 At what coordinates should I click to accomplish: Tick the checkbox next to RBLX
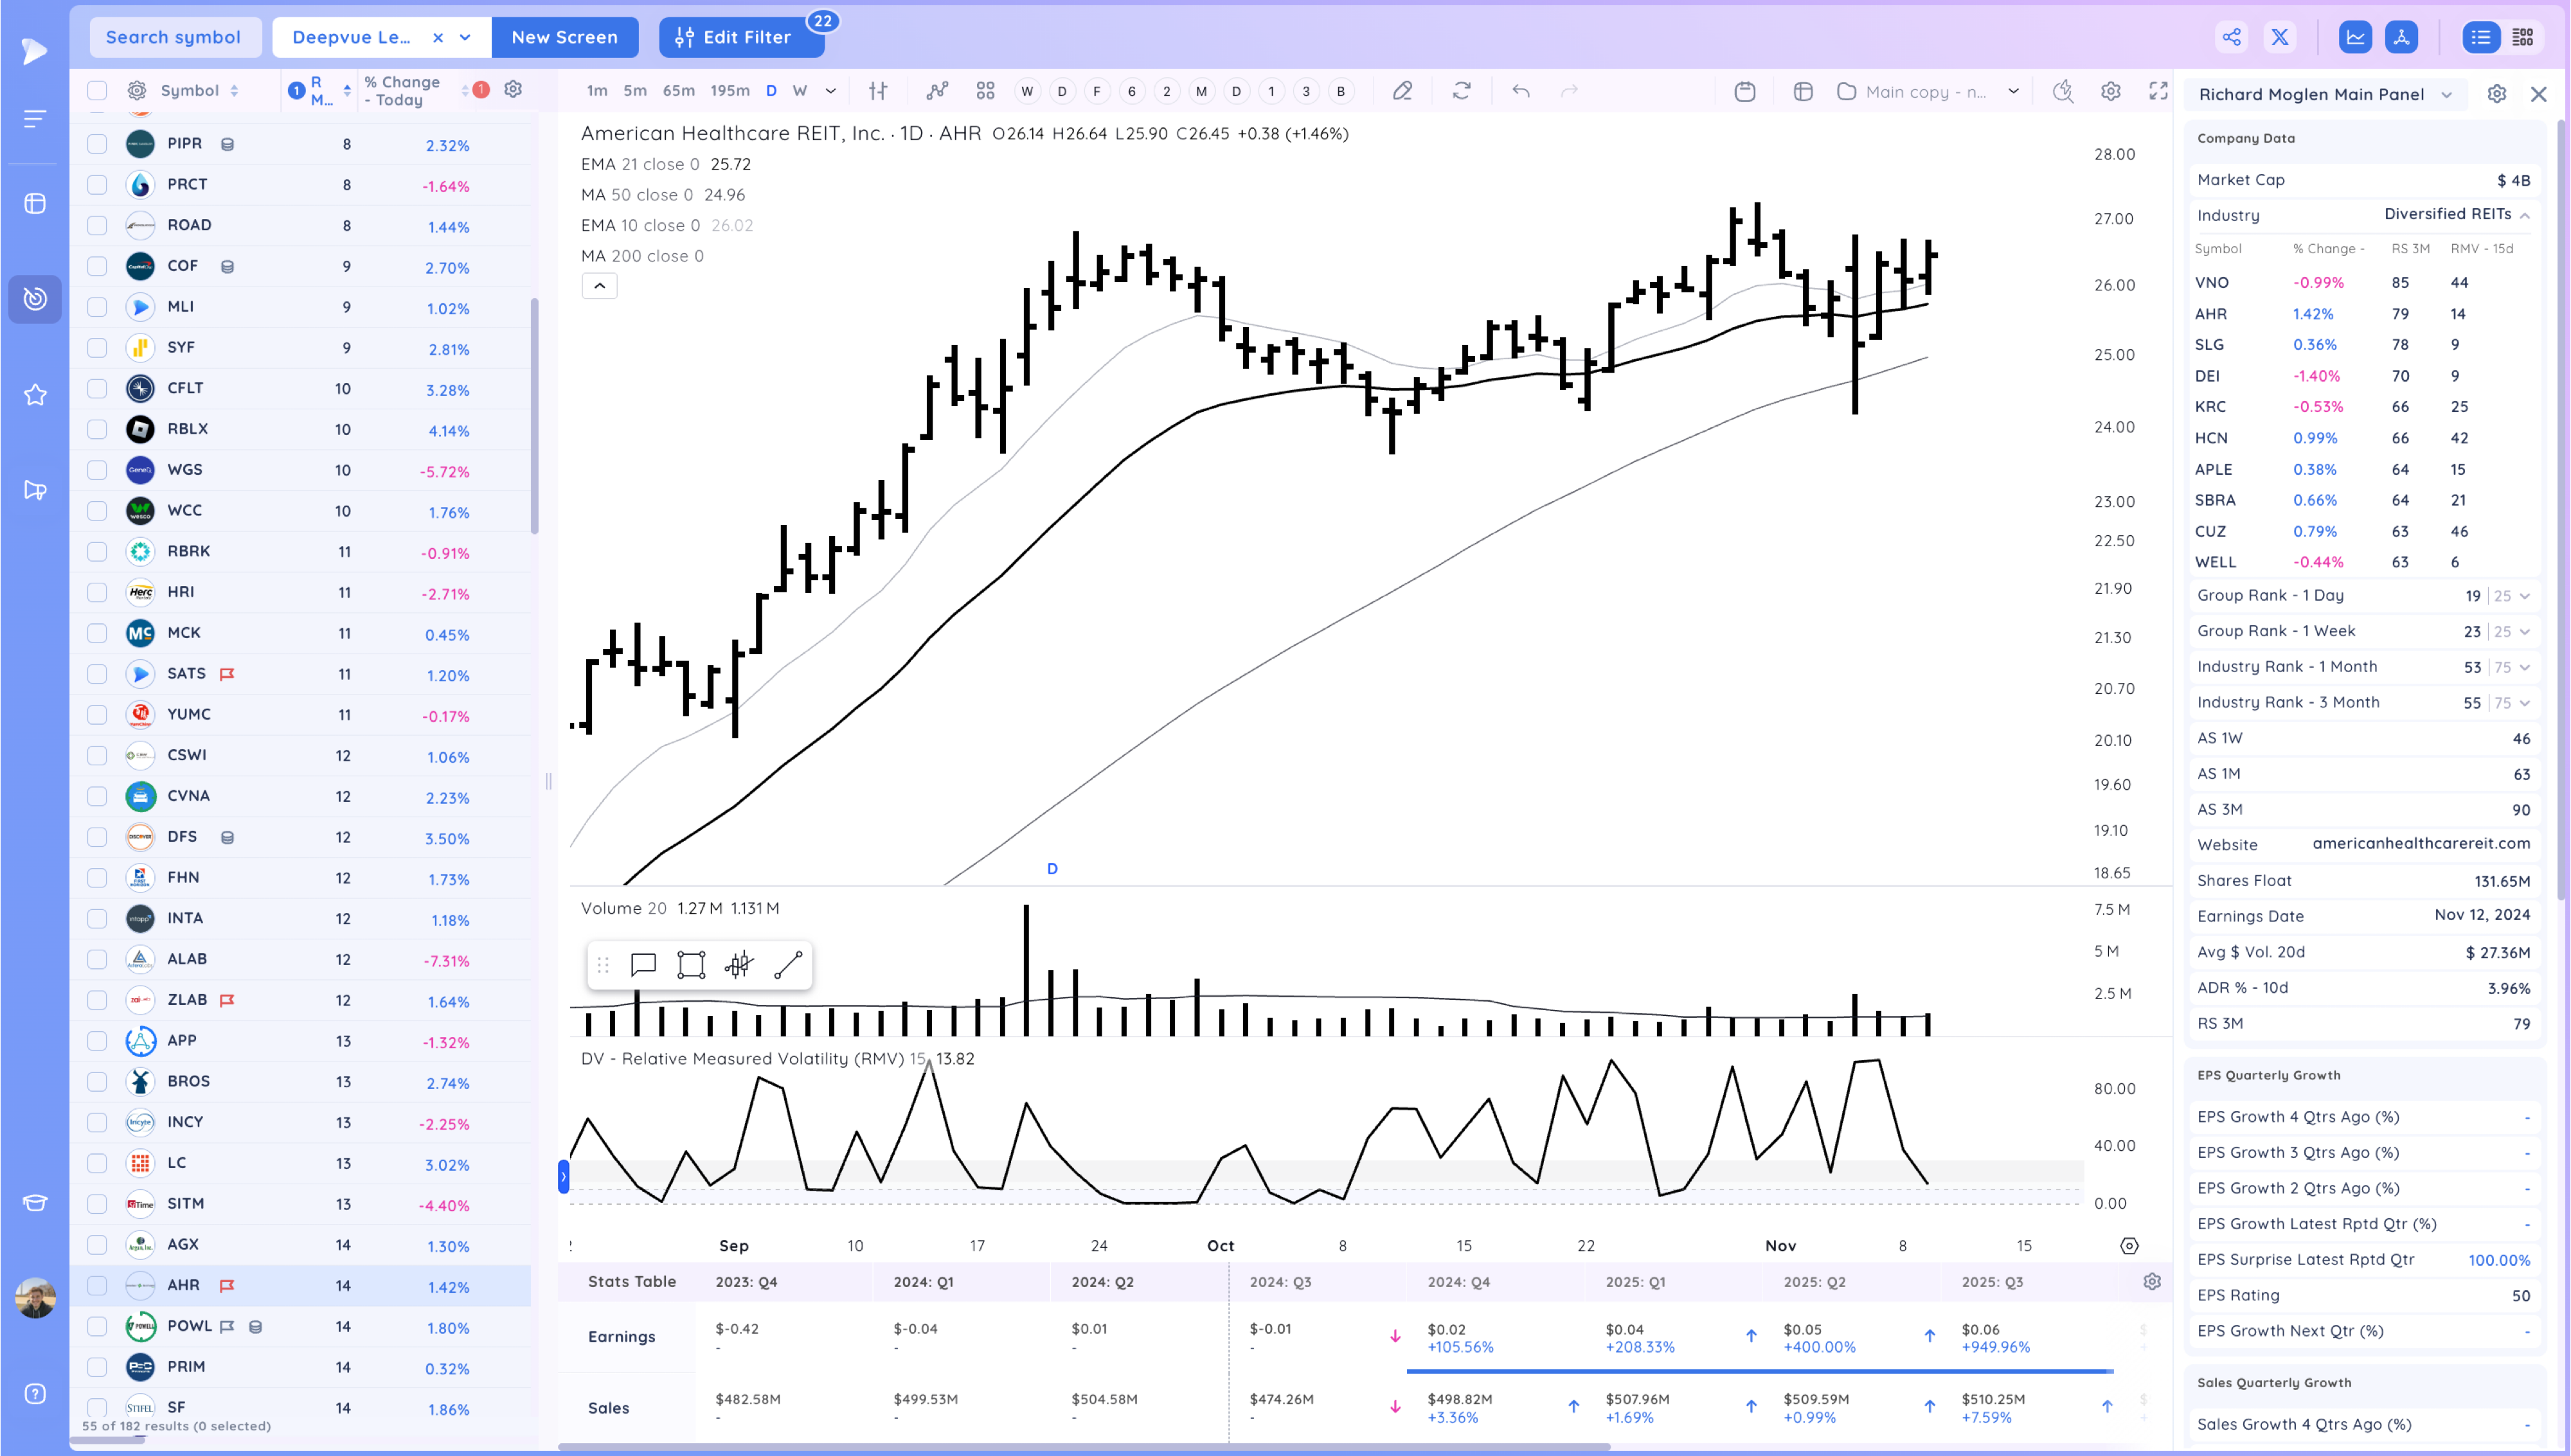[97, 430]
